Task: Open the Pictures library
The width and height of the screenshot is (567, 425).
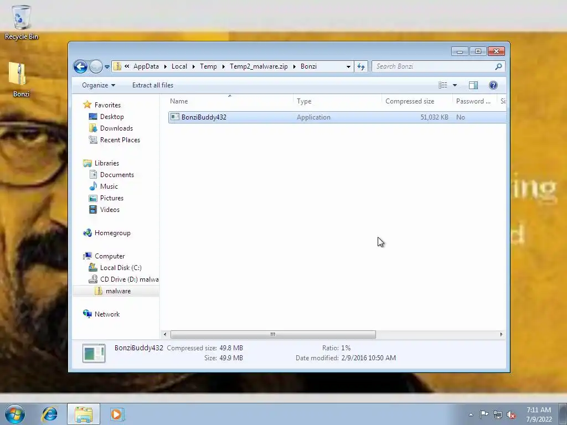Action: pos(112,198)
